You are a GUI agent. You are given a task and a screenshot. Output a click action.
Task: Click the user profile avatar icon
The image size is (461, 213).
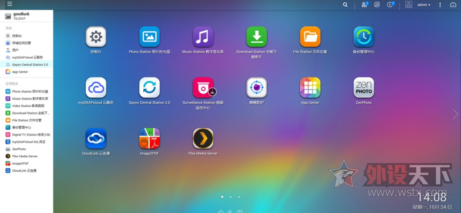pyautogui.click(x=409, y=5)
